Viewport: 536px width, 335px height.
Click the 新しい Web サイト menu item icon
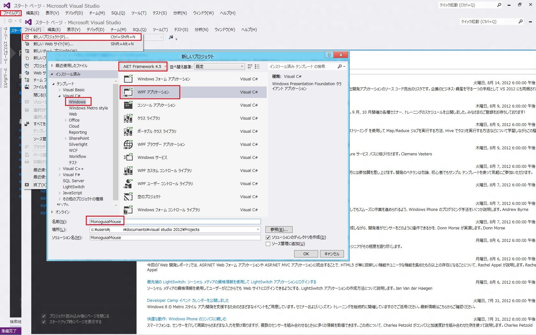(27, 44)
